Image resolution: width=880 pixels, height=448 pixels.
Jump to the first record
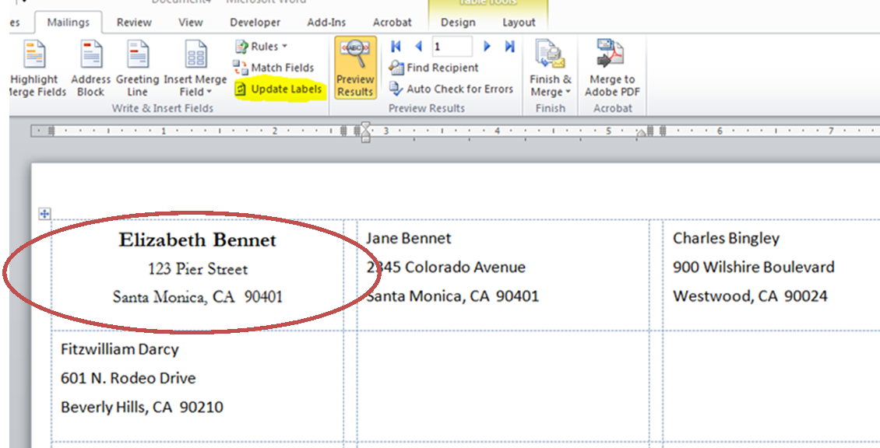point(396,47)
